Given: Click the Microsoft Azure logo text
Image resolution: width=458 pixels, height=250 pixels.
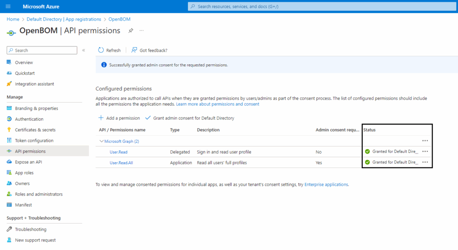Looking at the screenshot, I should [41, 6].
